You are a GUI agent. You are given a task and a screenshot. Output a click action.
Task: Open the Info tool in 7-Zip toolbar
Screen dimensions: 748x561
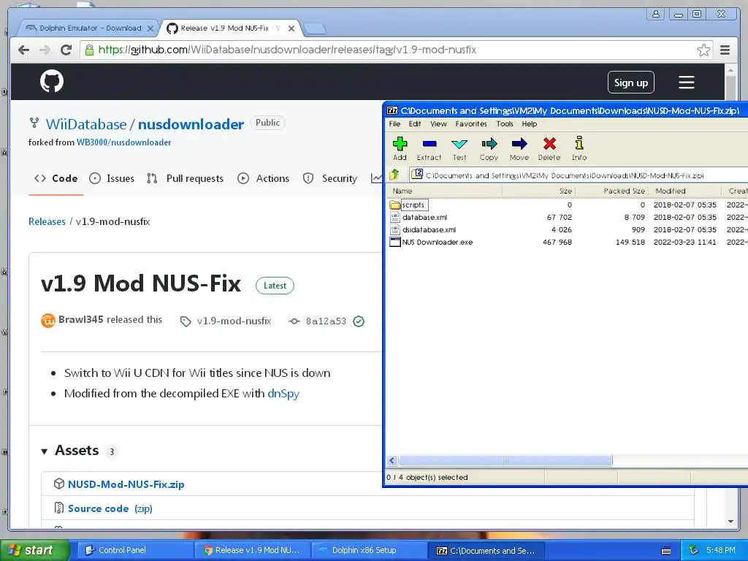click(x=579, y=149)
